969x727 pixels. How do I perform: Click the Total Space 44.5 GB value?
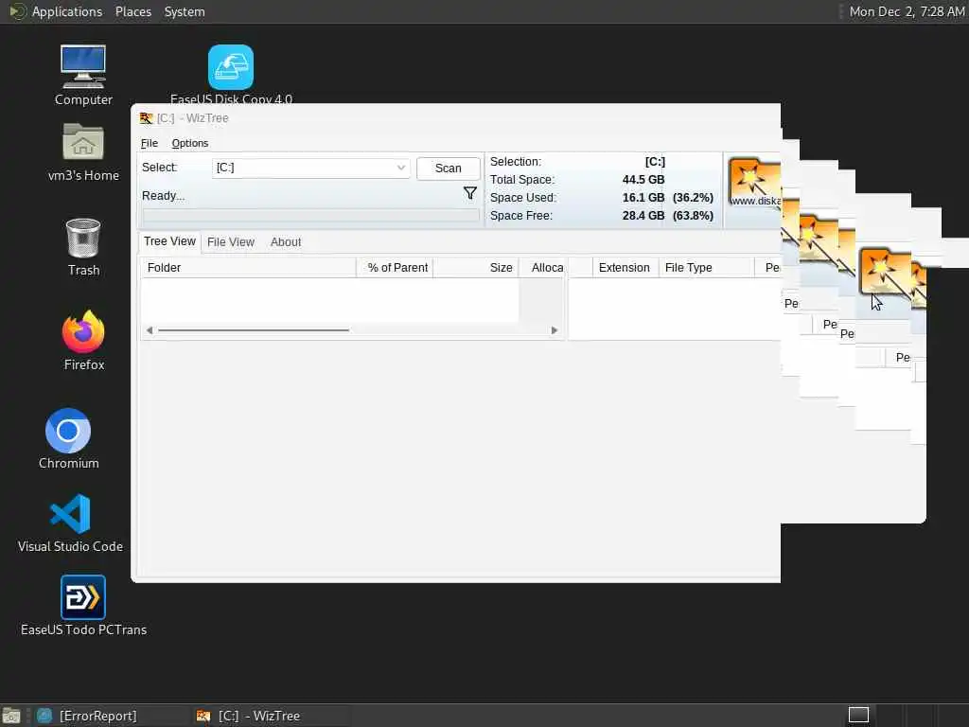(x=643, y=180)
